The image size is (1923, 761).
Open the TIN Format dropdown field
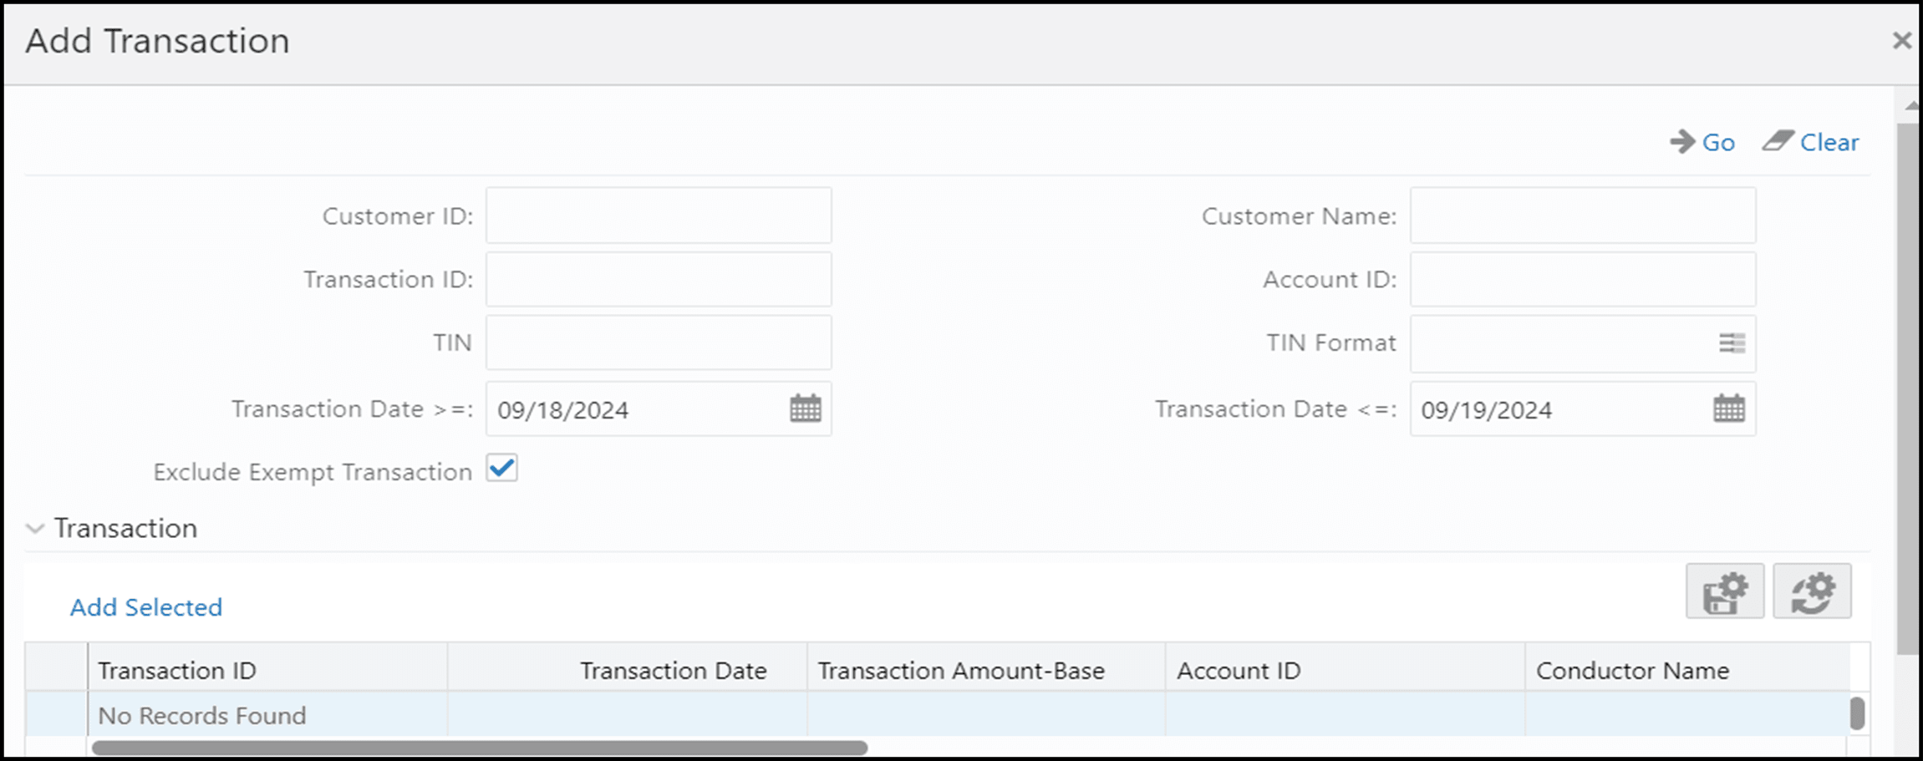coord(1580,342)
